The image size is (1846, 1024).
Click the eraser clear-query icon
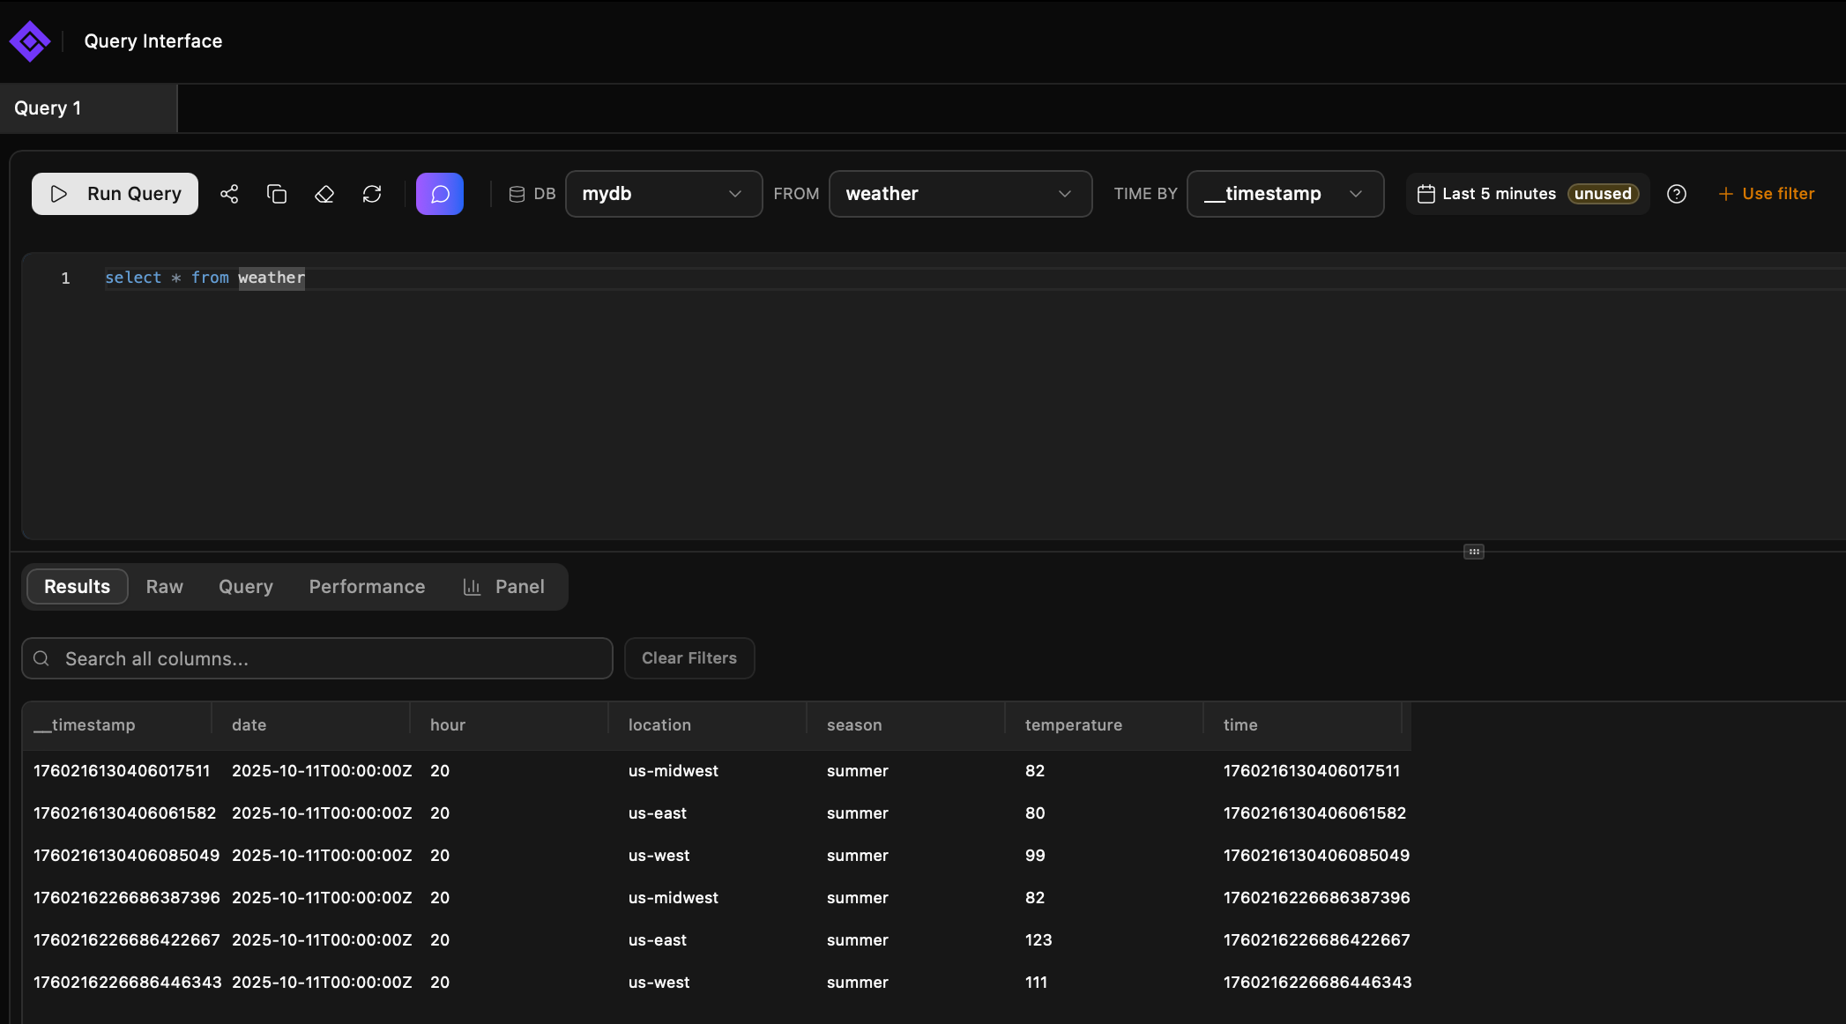[x=324, y=194]
